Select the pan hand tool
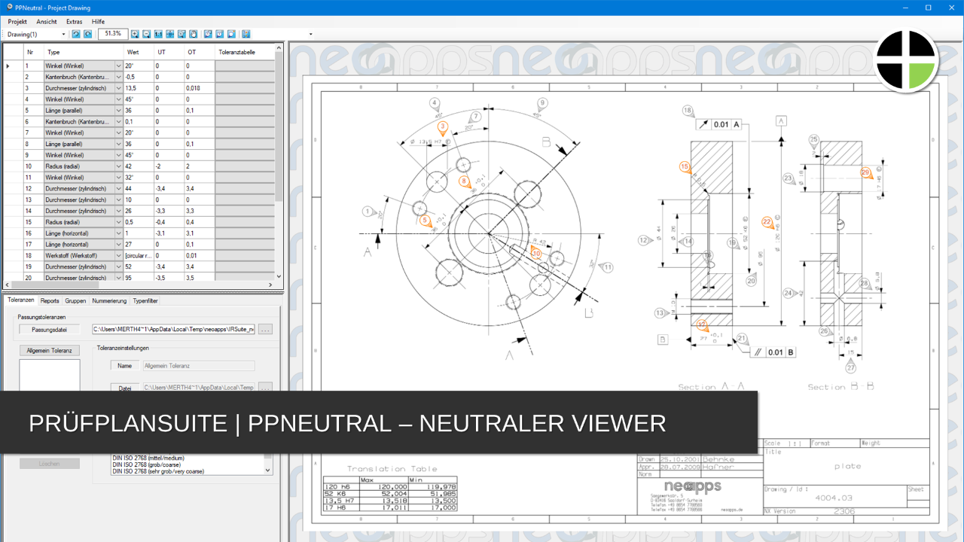 [194, 34]
